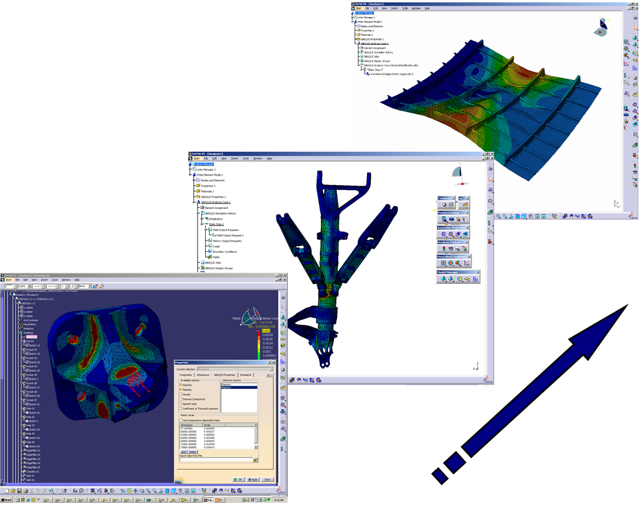This screenshot has height=513, width=639.
Task: Click the Windows Start button on the taskbar
Action: click(6, 500)
